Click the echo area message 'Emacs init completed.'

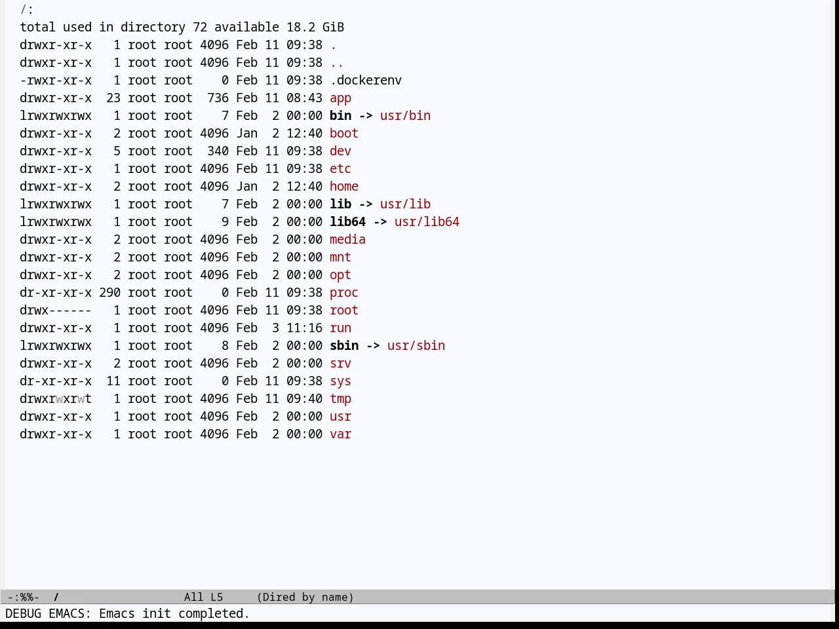pyautogui.click(x=174, y=614)
